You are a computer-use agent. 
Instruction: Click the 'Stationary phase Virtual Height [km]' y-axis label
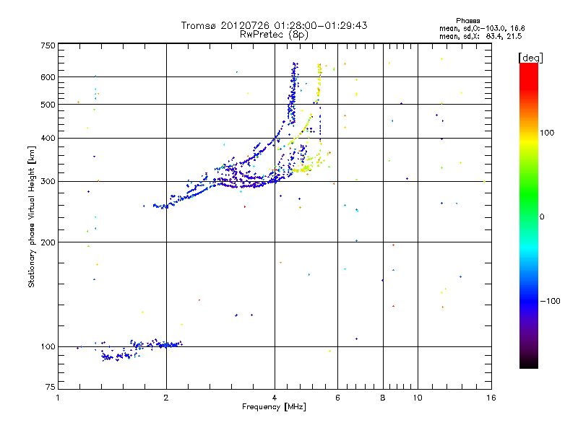point(32,216)
